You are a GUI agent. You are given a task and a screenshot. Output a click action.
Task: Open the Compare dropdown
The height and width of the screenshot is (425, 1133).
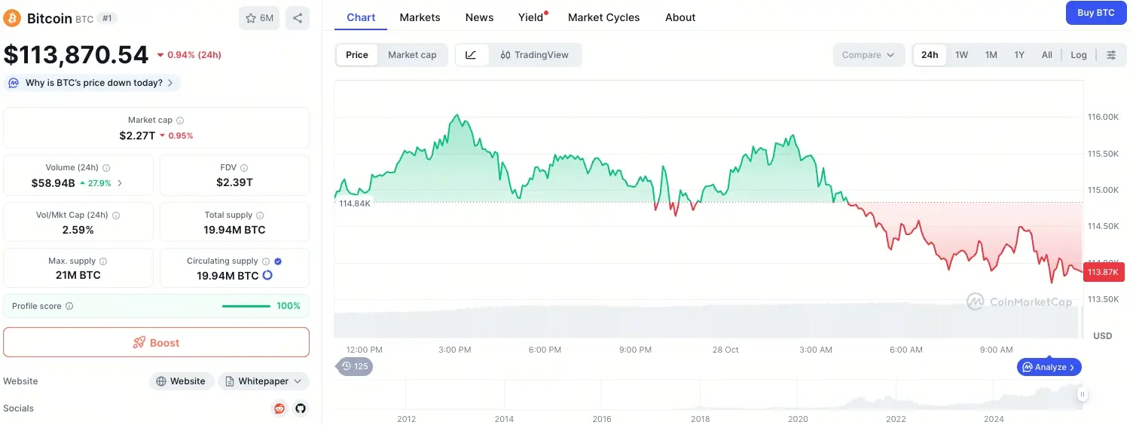869,55
